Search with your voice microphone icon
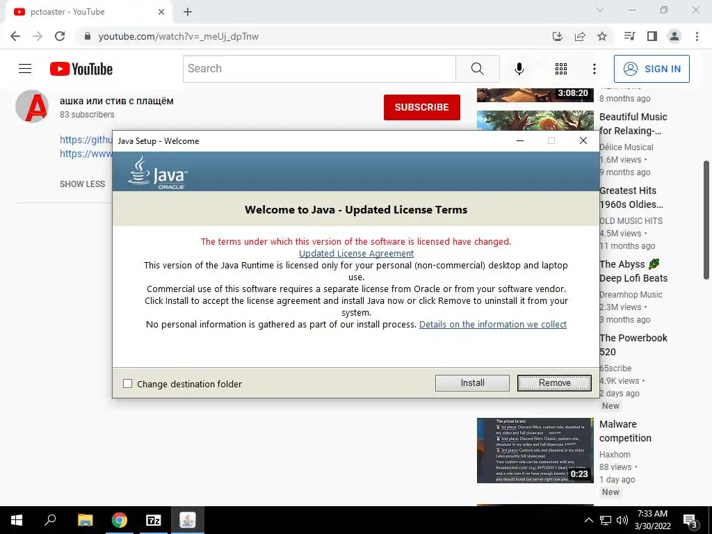This screenshot has height=534, width=712. pyautogui.click(x=519, y=69)
